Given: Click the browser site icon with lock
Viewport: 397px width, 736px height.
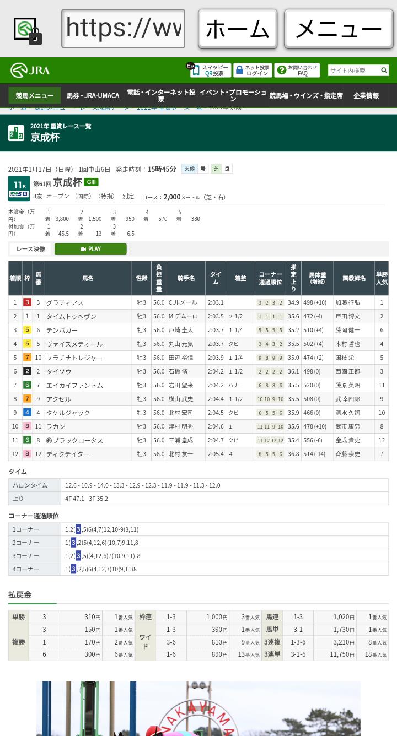Looking at the screenshot, I should pos(27,30).
